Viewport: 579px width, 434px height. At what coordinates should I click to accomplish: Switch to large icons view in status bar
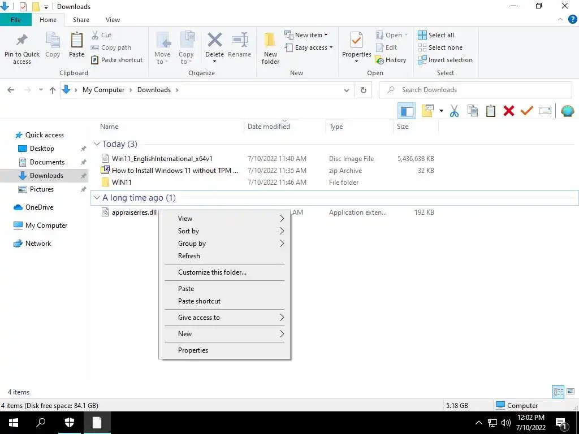(571, 392)
